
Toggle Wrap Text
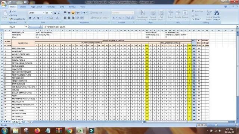pyautogui.click(x=96, y=13)
